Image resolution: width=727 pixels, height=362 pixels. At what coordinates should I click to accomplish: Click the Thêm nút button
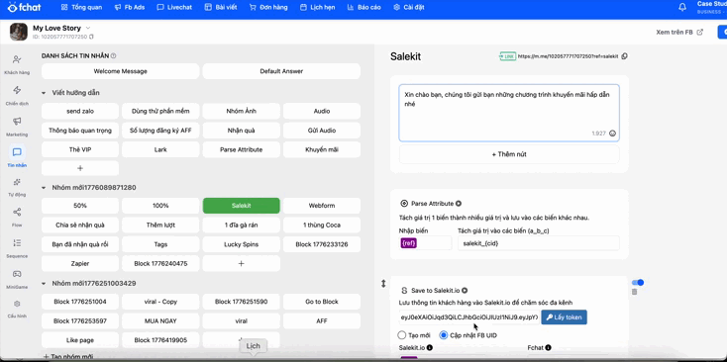pyautogui.click(x=509, y=154)
